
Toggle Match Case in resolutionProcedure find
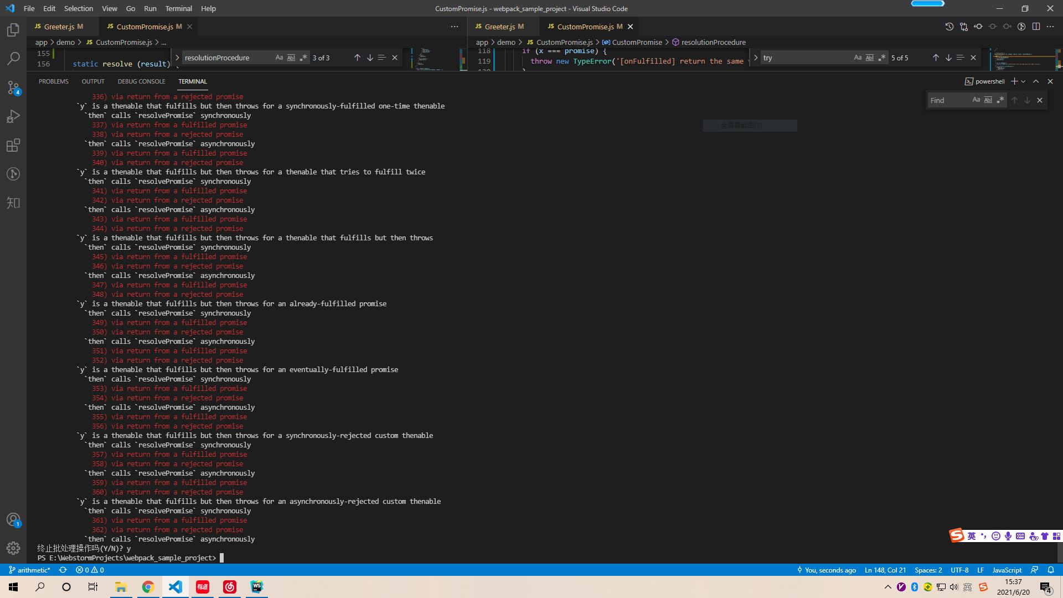[279, 58]
